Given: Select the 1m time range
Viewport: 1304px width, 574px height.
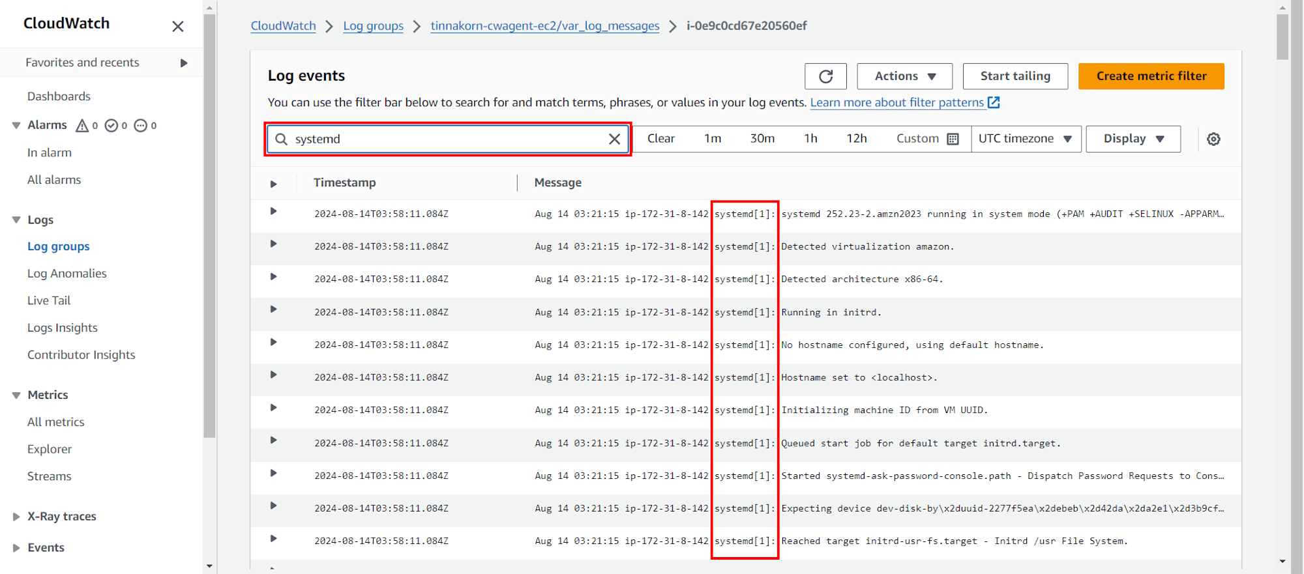Looking at the screenshot, I should (x=713, y=139).
